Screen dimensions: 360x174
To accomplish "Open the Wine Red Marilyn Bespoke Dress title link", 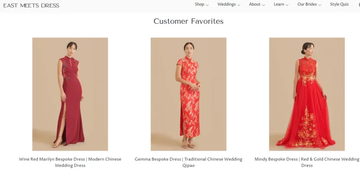I will point(70,162).
